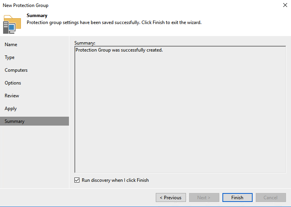Jump to the Review step
291x207 pixels.
(x=12, y=96)
